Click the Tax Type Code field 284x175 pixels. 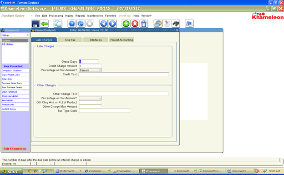tap(104, 111)
